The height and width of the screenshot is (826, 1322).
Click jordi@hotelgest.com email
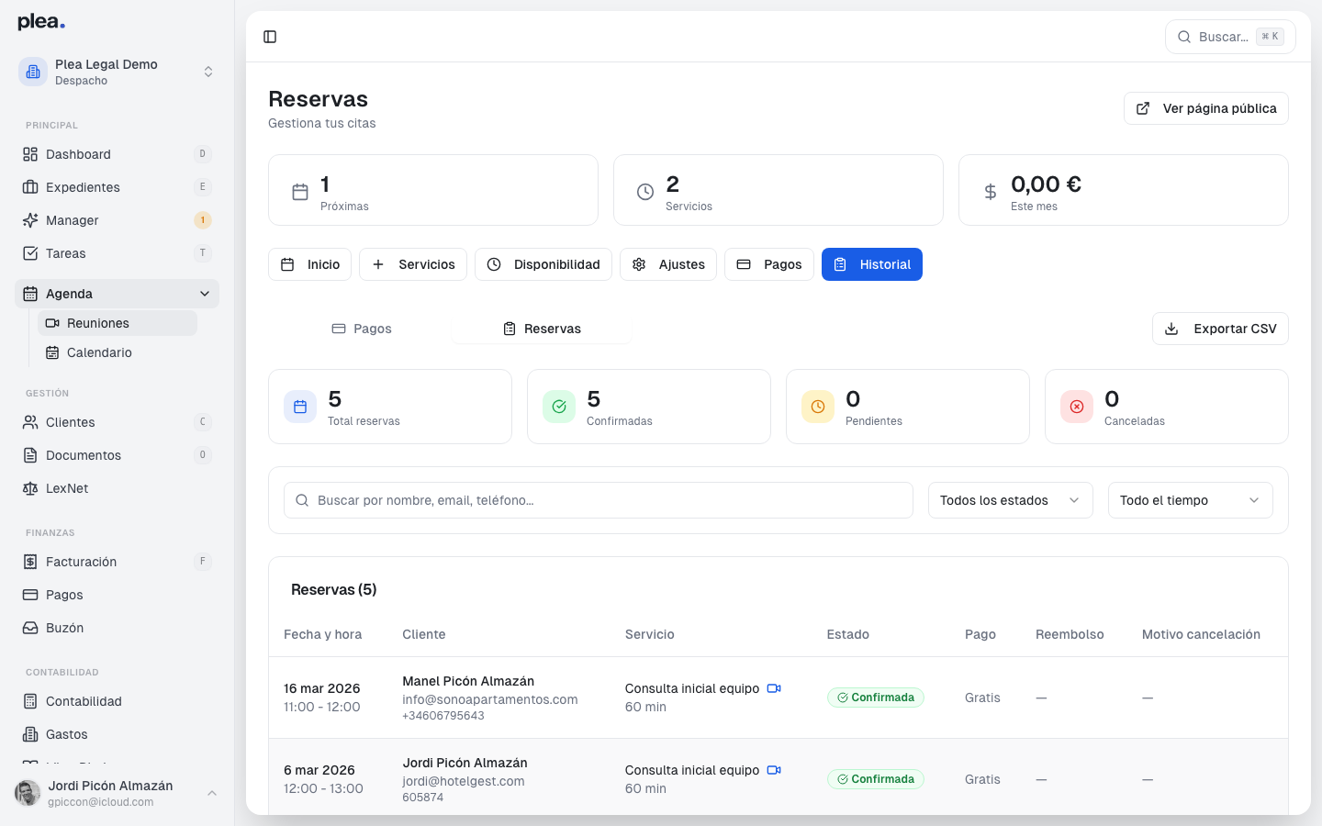point(464,781)
